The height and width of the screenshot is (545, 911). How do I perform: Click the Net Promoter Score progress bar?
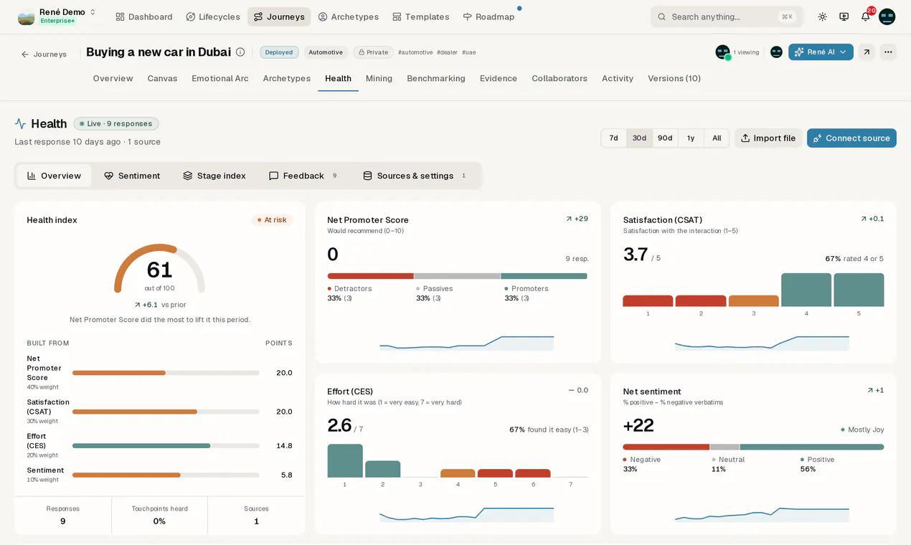[x=166, y=373]
